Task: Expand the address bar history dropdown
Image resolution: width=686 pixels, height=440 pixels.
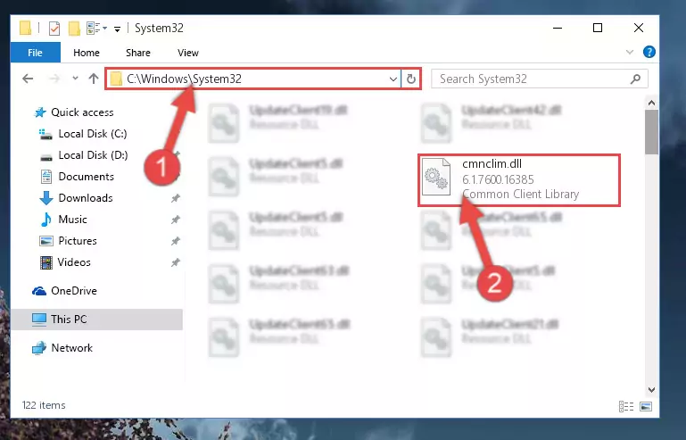Action: tap(393, 79)
